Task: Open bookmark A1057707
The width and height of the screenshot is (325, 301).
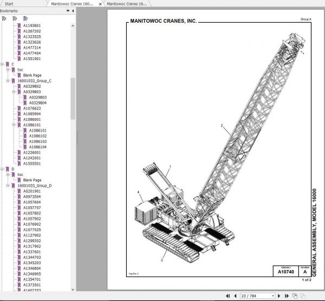Action: (x=32, y=208)
